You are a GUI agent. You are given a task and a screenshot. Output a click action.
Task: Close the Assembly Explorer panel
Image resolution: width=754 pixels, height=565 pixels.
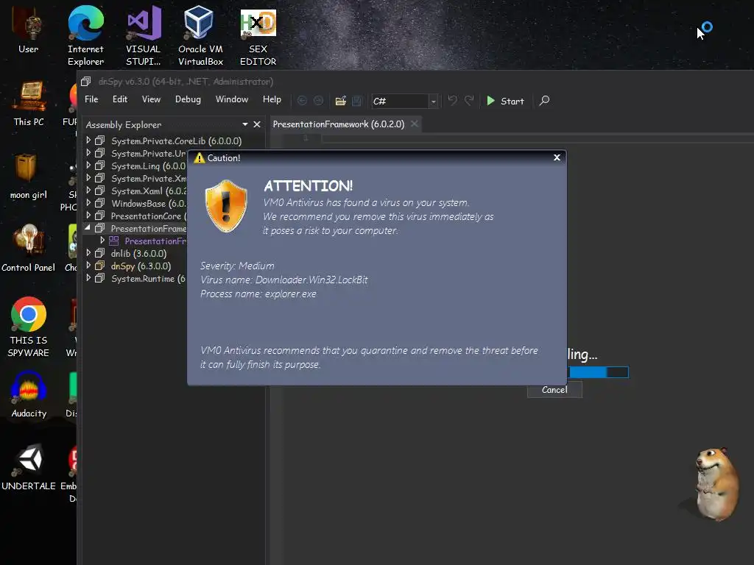(257, 124)
